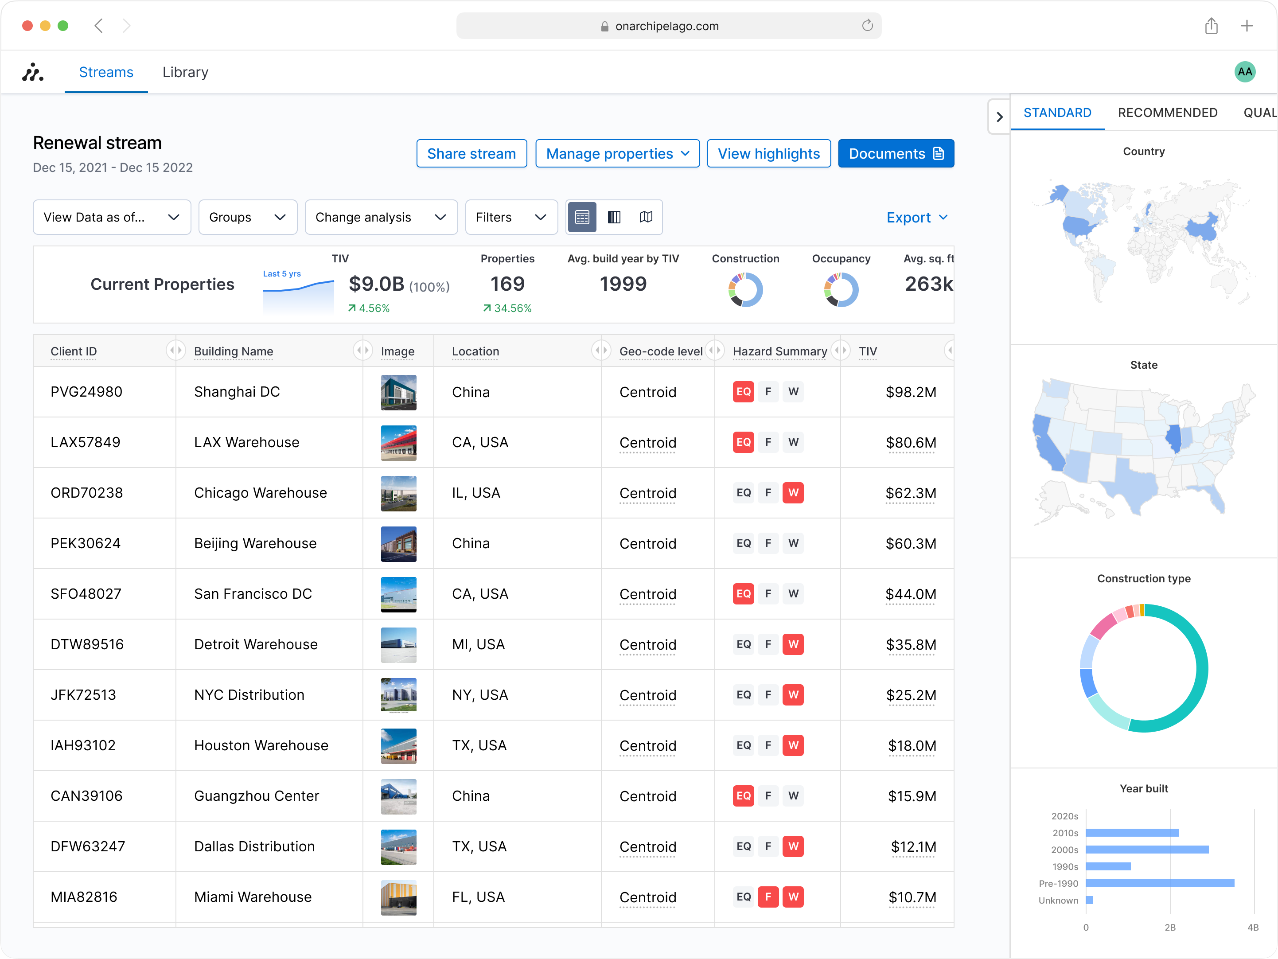Toggle W hazard badge for Chicago Warehouse

click(793, 493)
